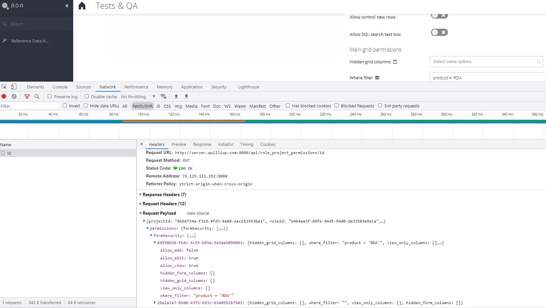This screenshot has height=308, width=546.
Task: Toggle the network filter funnel icon
Action: click(x=27, y=97)
